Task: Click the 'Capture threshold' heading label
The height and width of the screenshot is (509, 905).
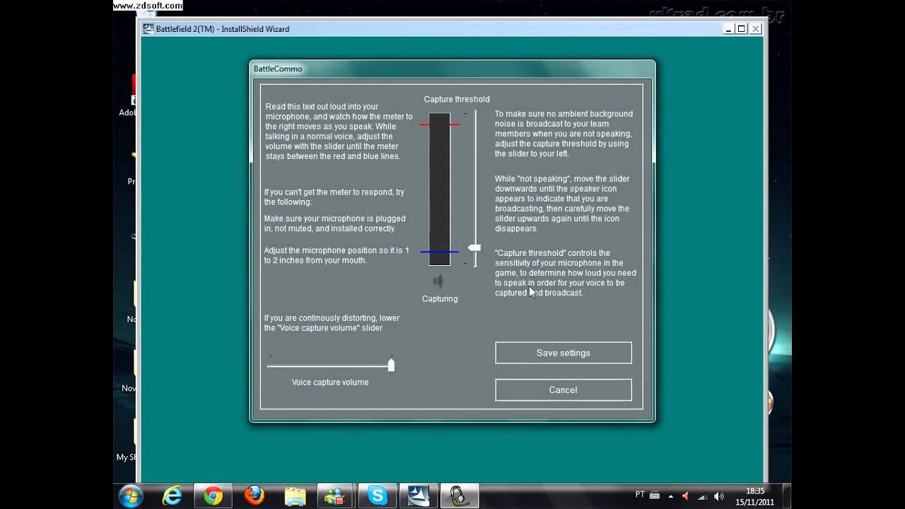Action: pos(457,99)
